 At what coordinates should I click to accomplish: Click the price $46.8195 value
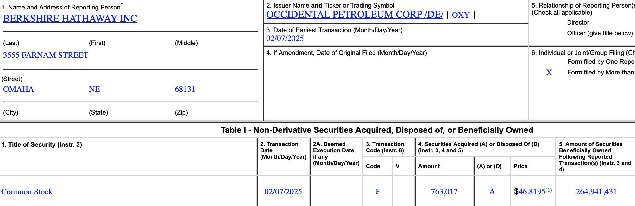[x=530, y=192]
